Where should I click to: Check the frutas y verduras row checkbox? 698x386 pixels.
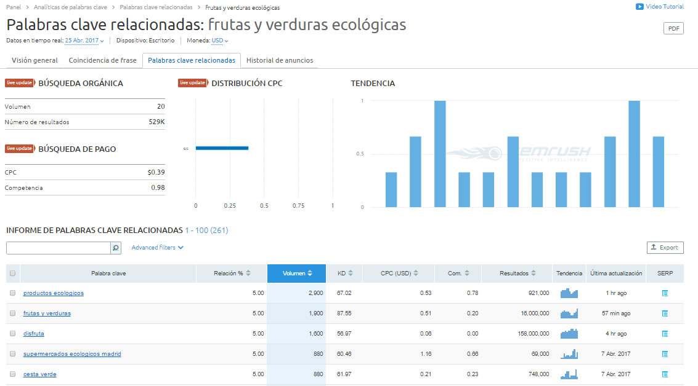[11, 313]
